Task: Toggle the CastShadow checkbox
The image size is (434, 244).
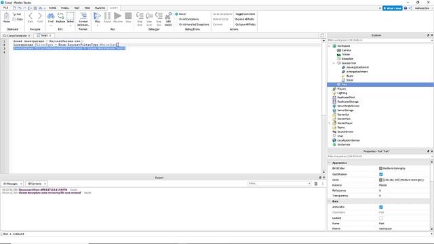Action: point(381,174)
